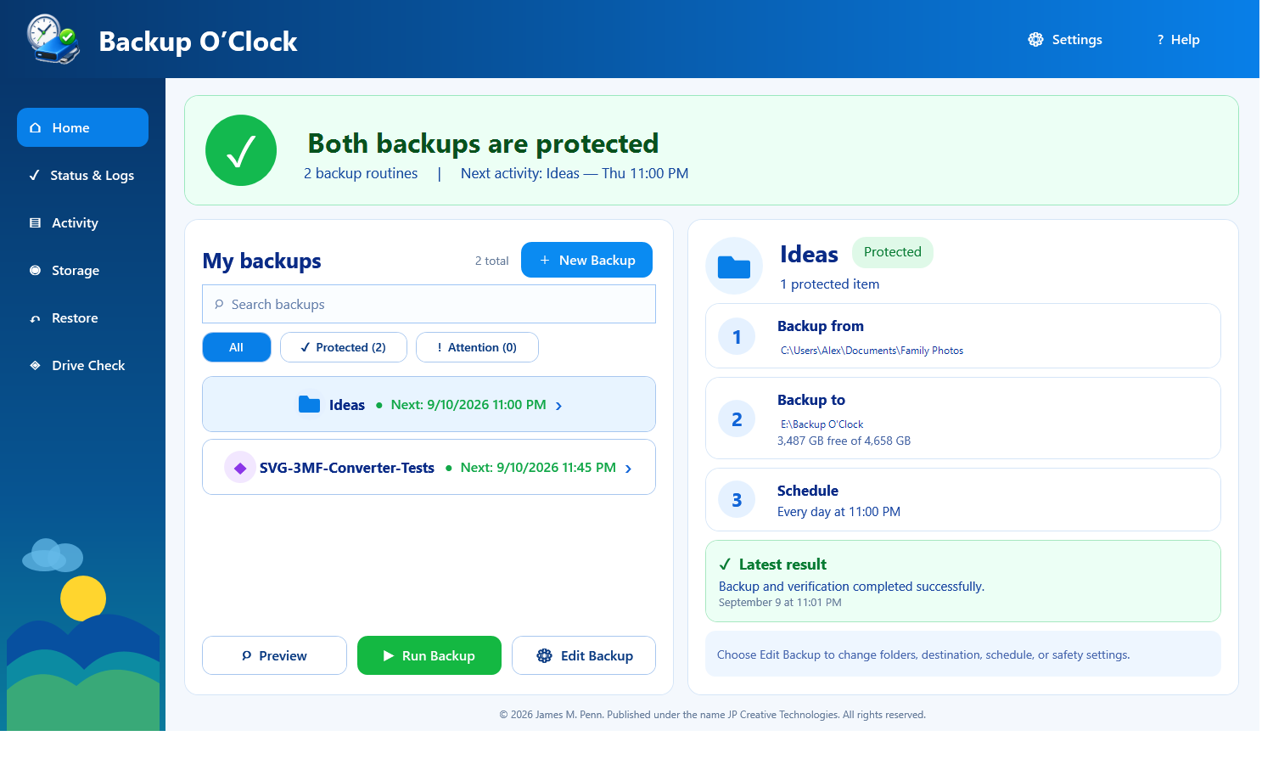The width and height of the screenshot is (1273, 764).
Task: Open Status & Logs in sidebar
Action: pyautogui.click(x=82, y=176)
